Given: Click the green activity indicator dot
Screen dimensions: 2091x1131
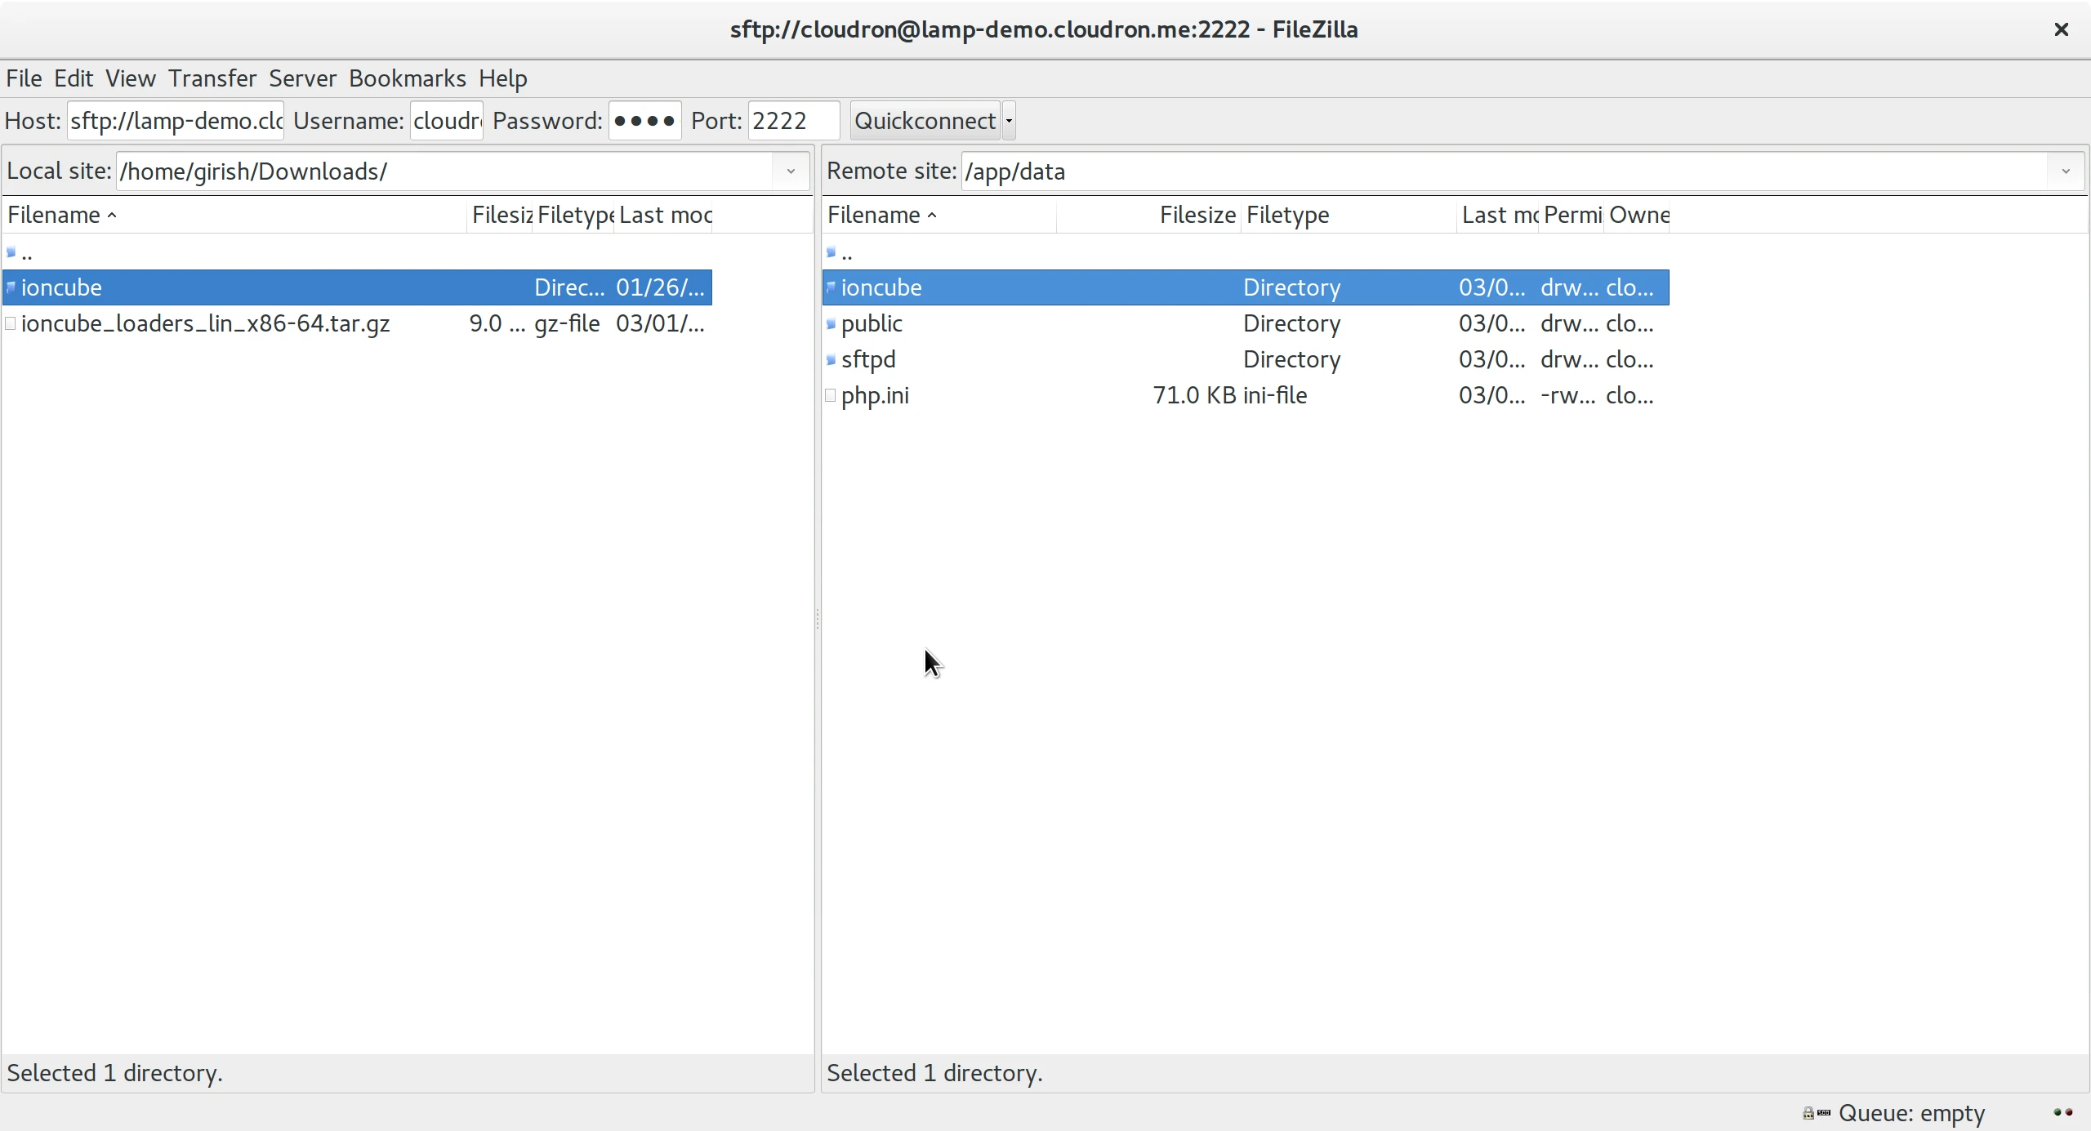Looking at the screenshot, I should 2056,1112.
